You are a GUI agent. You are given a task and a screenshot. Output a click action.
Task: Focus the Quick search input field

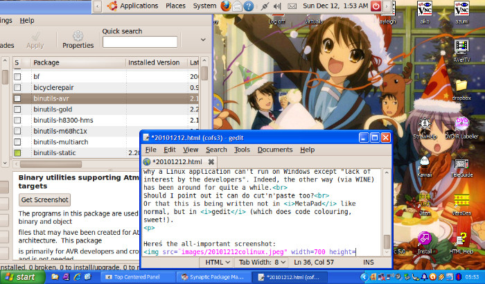coord(140,42)
